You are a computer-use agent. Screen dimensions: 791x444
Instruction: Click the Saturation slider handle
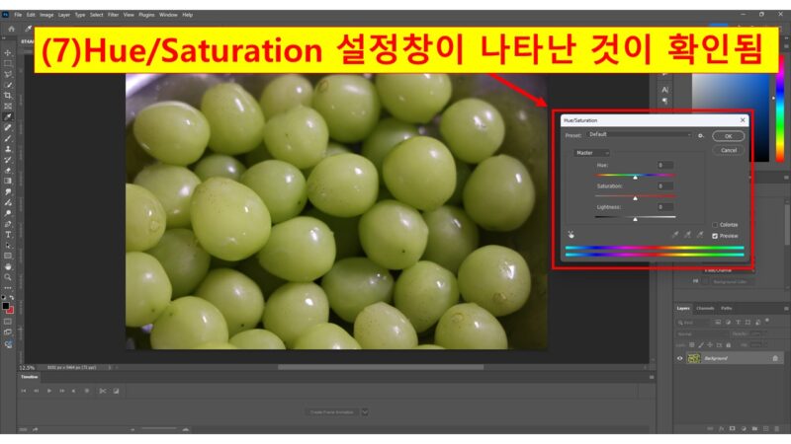pyautogui.click(x=635, y=198)
